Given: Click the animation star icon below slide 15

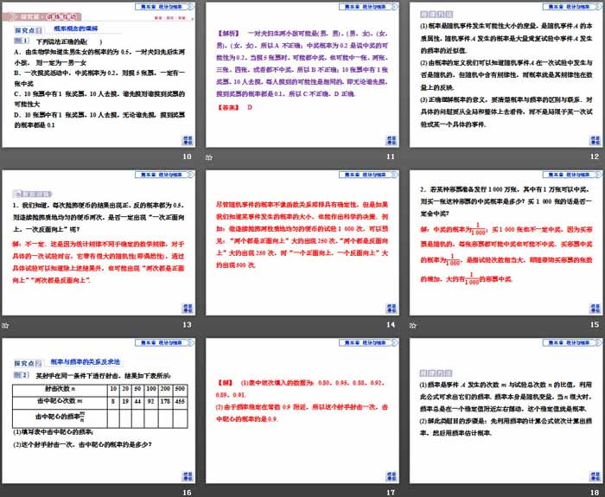Looking at the screenshot, I should tap(413, 326).
